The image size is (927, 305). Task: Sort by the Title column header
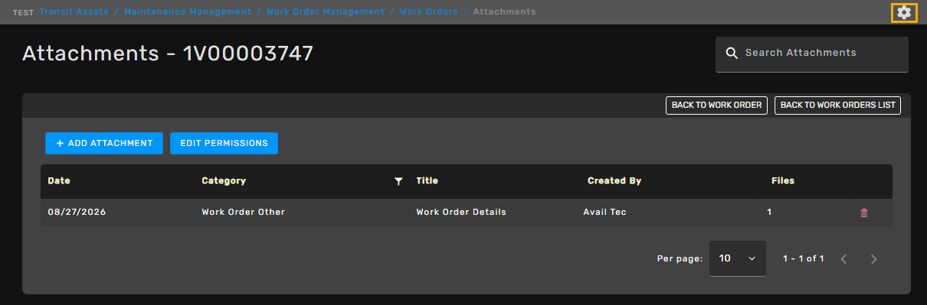tap(427, 181)
